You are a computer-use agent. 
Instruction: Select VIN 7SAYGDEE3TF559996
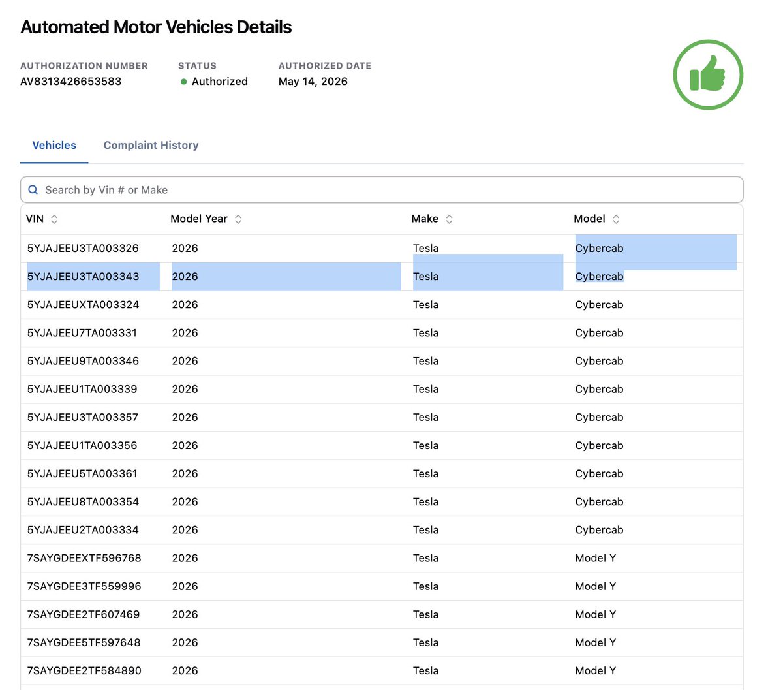[84, 586]
